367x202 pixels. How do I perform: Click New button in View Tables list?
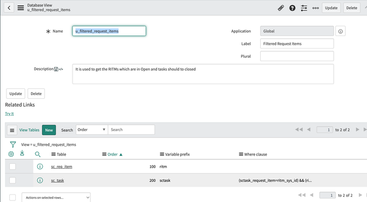tap(49, 130)
